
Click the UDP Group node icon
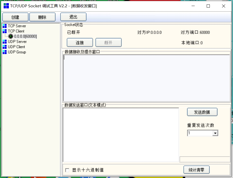pos(5,52)
